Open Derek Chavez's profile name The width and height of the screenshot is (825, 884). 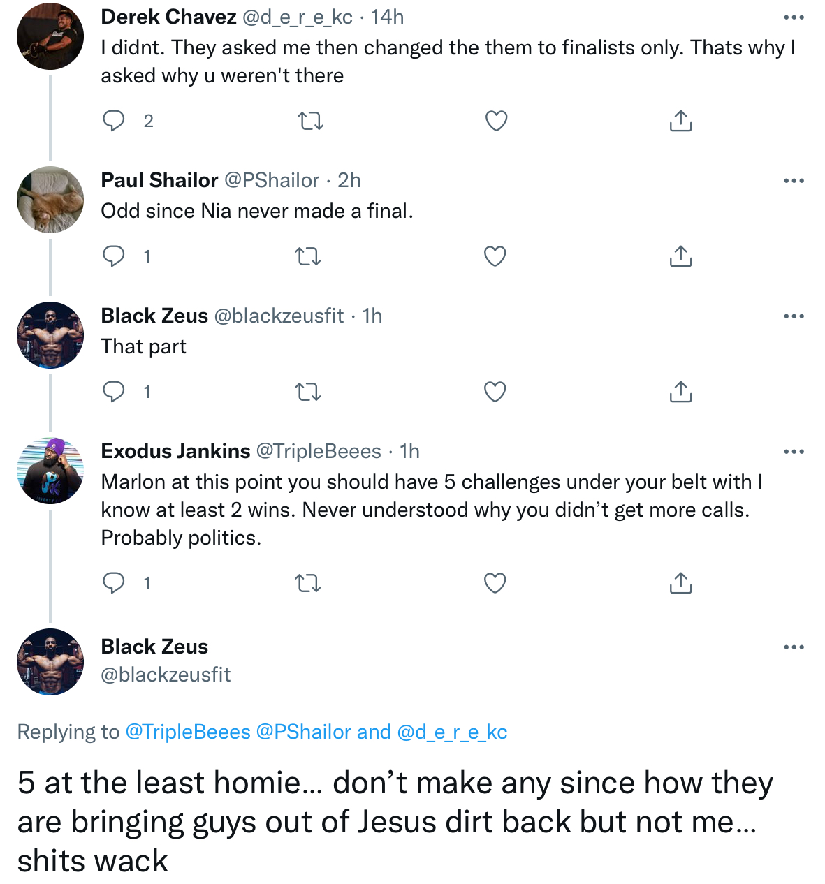168,17
